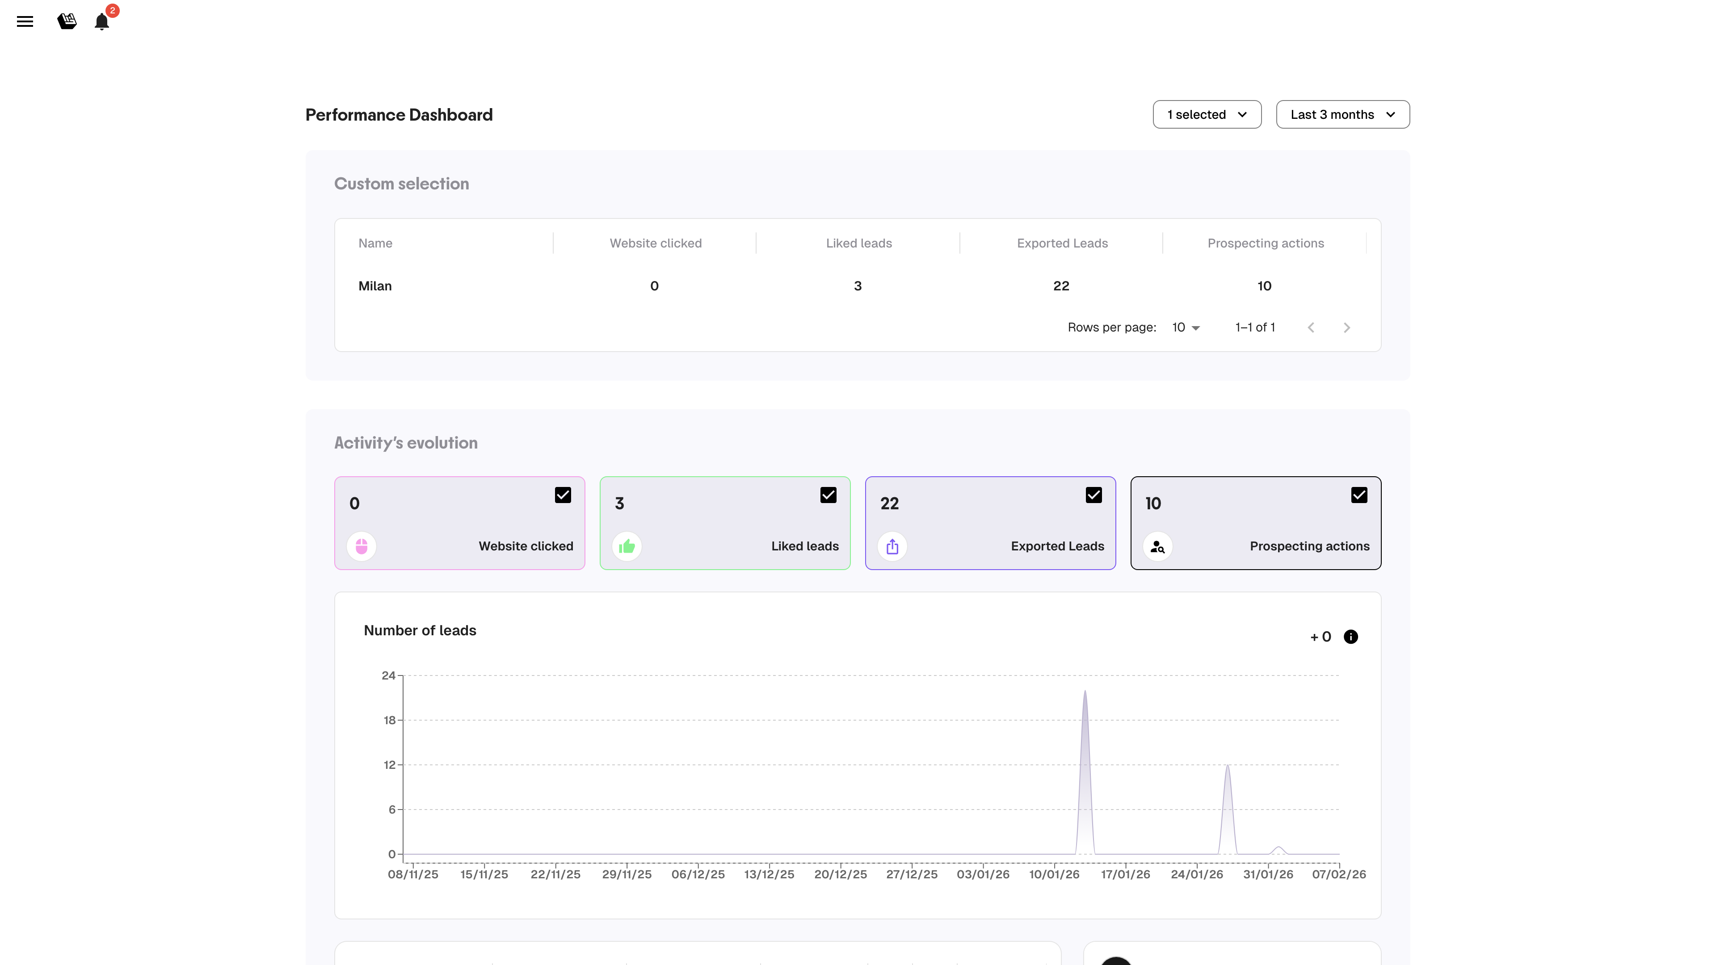Open the hamburger menu
Image resolution: width=1716 pixels, height=965 pixels.
[25, 21]
